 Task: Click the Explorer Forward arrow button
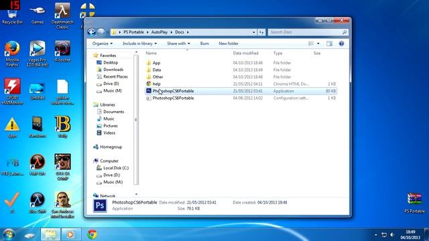click(x=101, y=32)
